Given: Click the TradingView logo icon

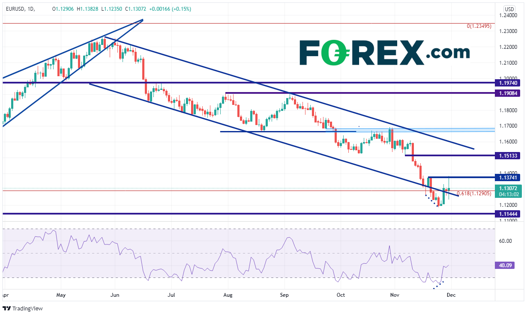Looking at the screenshot, I should click(7, 308).
